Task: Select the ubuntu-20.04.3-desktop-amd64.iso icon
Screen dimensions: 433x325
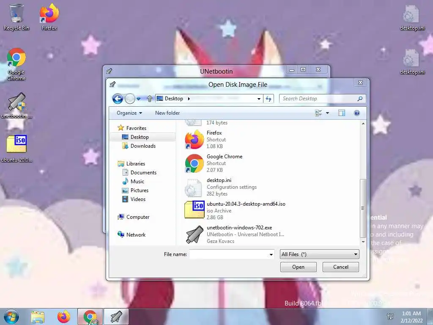Action: (195, 210)
